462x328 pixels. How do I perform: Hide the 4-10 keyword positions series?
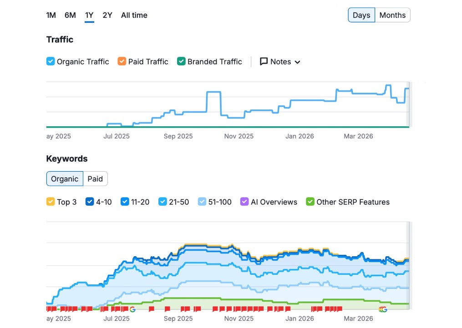(90, 202)
